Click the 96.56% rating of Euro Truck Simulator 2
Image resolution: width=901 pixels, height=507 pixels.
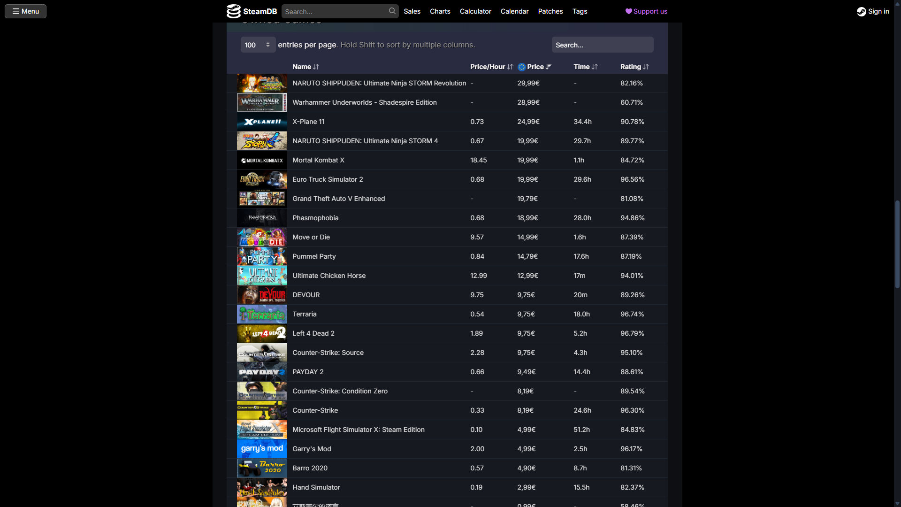click(x=633, y=179)
